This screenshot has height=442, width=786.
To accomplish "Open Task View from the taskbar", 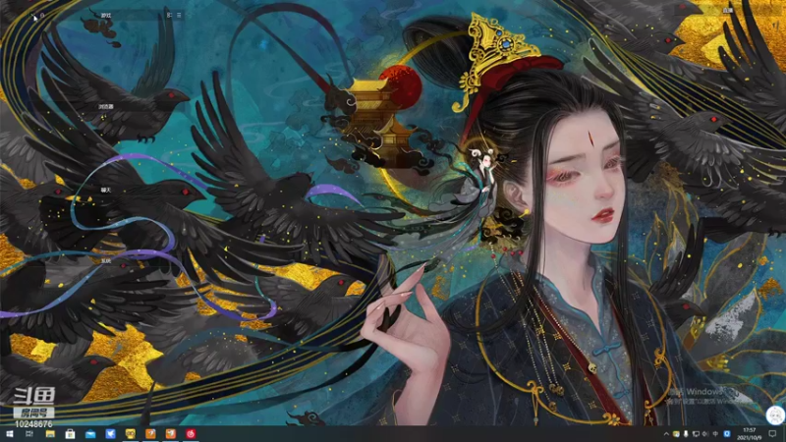I will click(29, 434).
